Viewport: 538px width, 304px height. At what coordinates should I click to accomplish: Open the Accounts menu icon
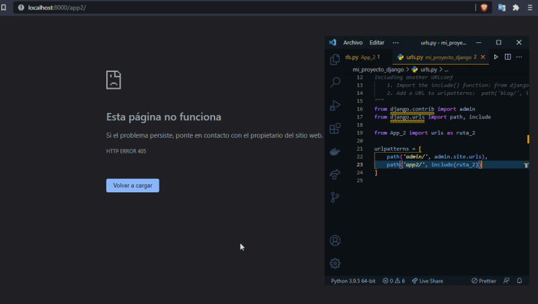pyautogui.click(x=335, y=241)
